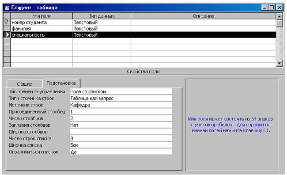The width and height of the screenshot is (287, 175).
Task: Click scroll up arrow of field grid
Action: (279, 16)
